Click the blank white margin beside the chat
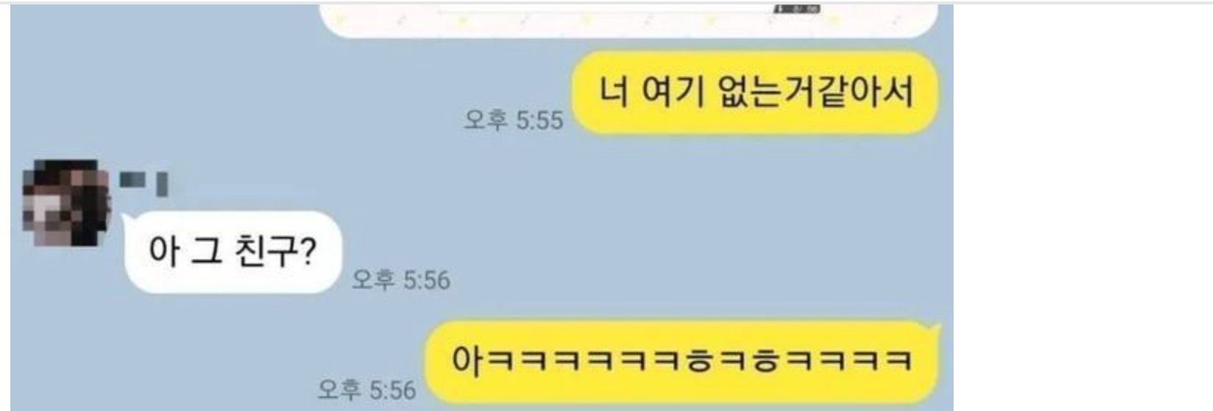Viewport: 1213px width, 411px height. point(1083,206)
